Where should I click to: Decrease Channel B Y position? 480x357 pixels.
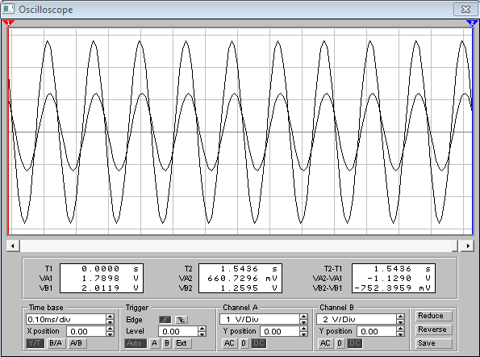(x=400, y=334)
